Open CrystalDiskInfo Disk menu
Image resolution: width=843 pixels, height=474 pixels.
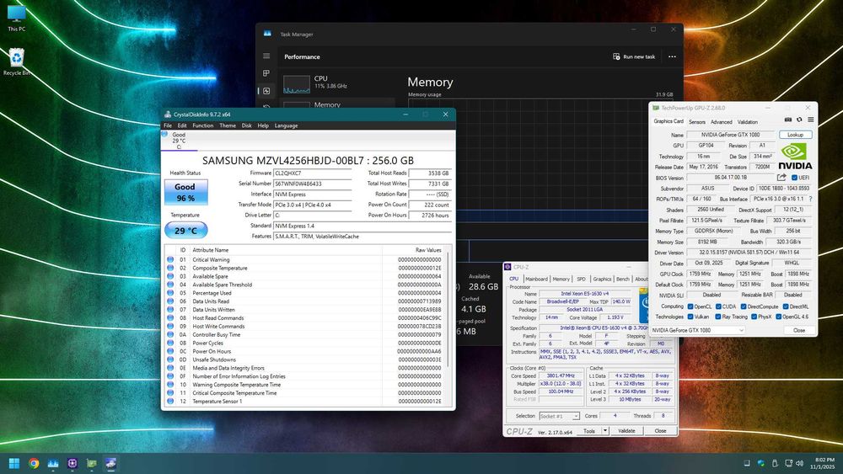tap(247, 125)
